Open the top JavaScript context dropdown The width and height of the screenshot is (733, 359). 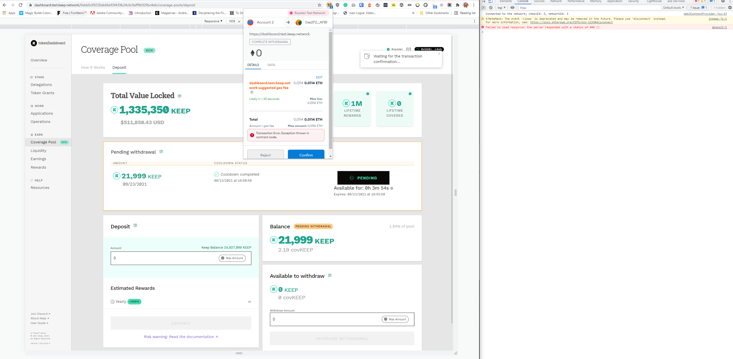click(501, 8)
